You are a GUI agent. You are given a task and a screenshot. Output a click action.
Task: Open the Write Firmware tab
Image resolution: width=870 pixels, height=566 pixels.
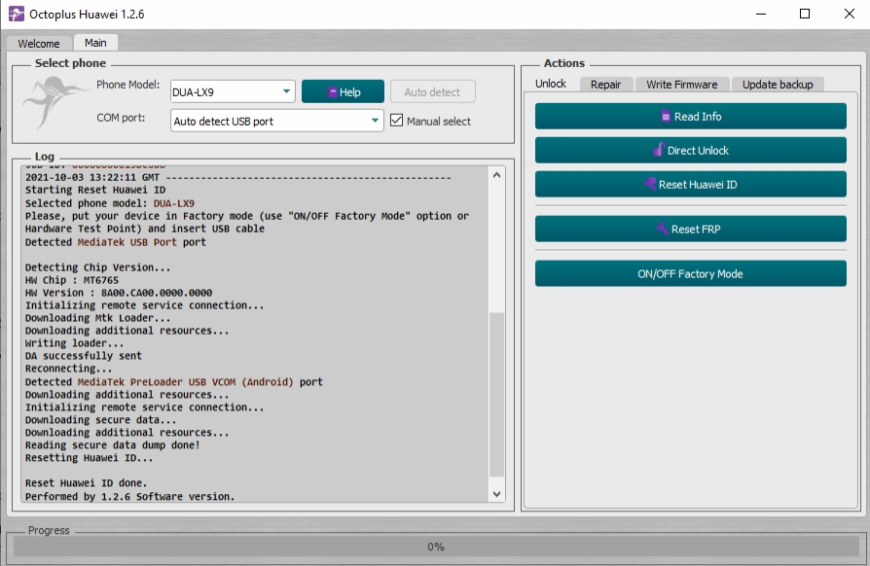[682, 85]
